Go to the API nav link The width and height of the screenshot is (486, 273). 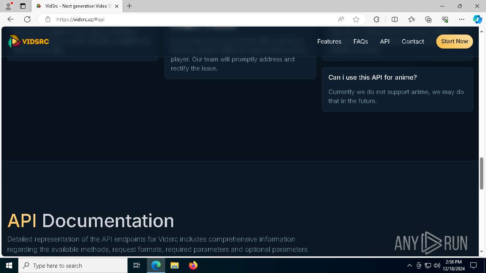coord(385,41)
